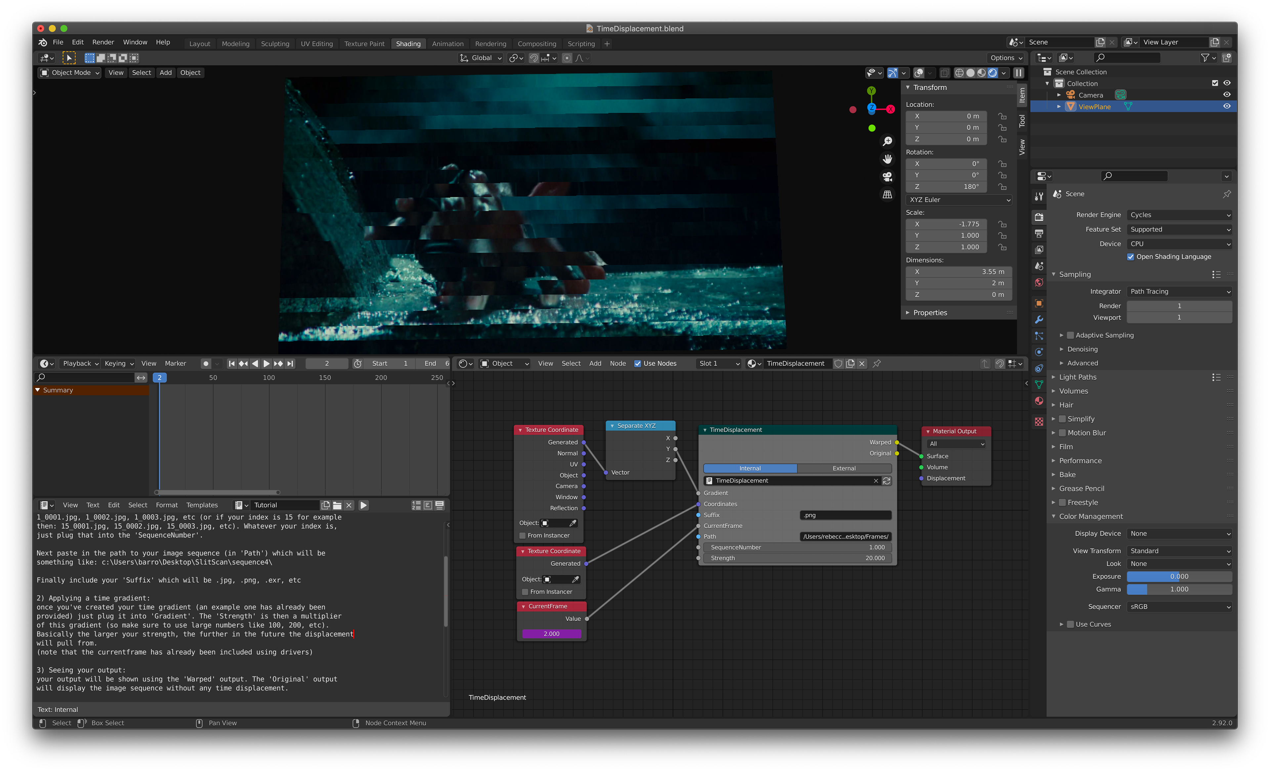Open the XYZ Euler rotation mode dropdown

[x=959, y=199]
